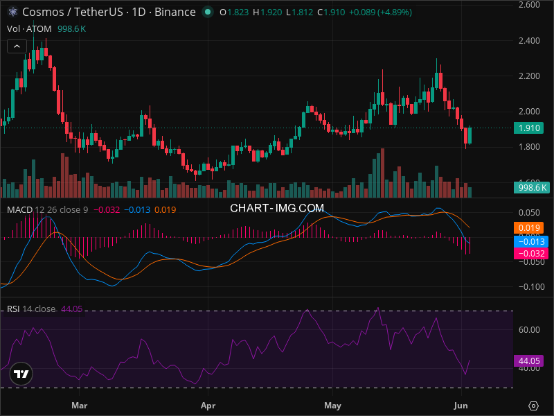Select the RSI 14 close legend
The width and height of the screenshot is (554, 416).
31,309
